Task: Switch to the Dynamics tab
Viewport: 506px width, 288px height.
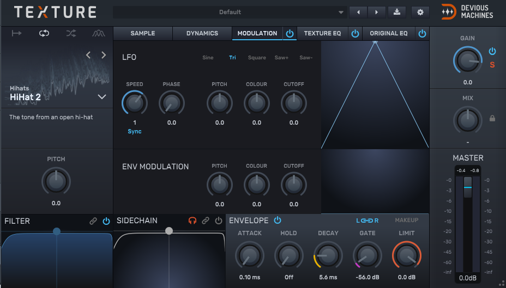Action: pos(202,34)
